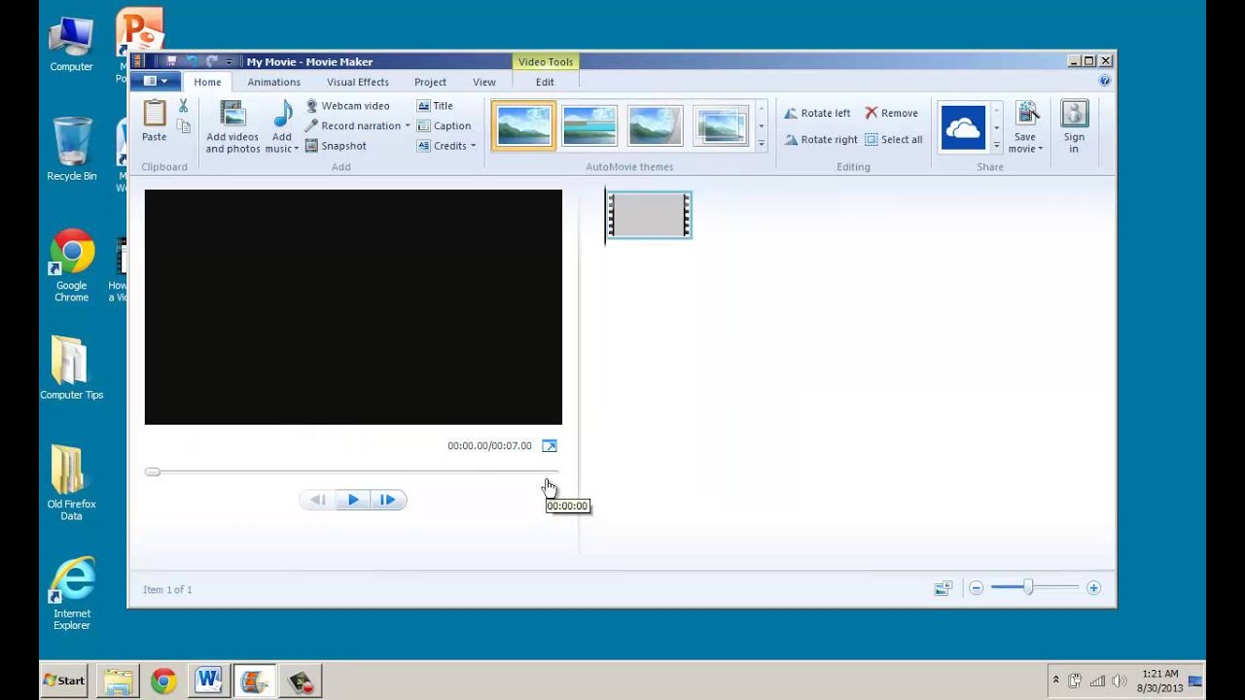
Task: Click Record narration microphone button
Action: point(352,125)
